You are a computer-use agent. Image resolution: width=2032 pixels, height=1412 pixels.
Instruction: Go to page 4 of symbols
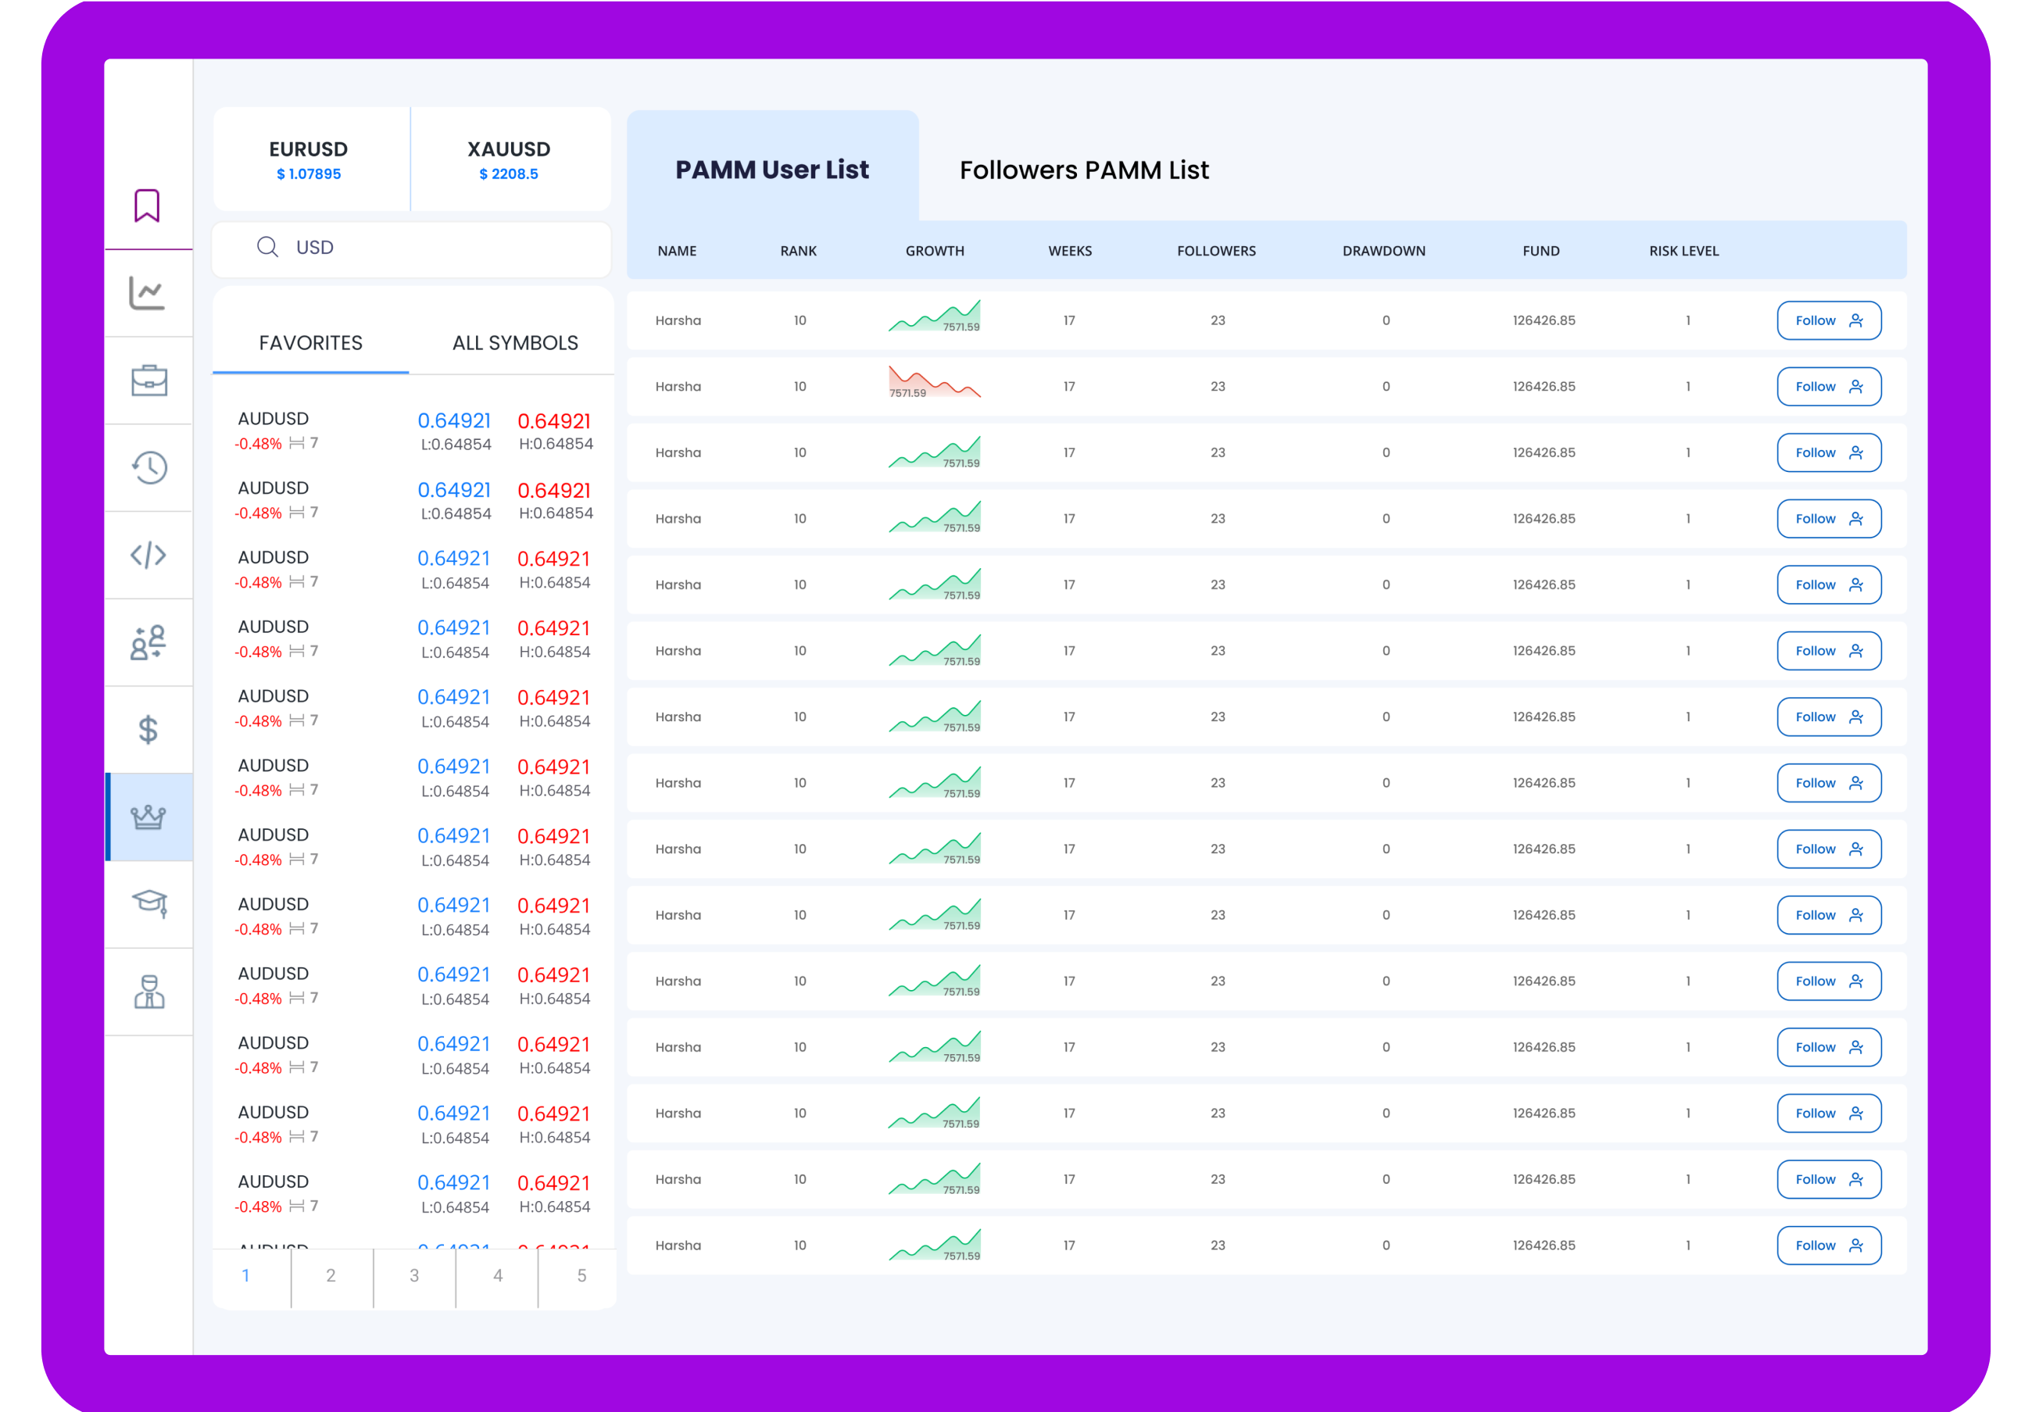(498, 1275)
